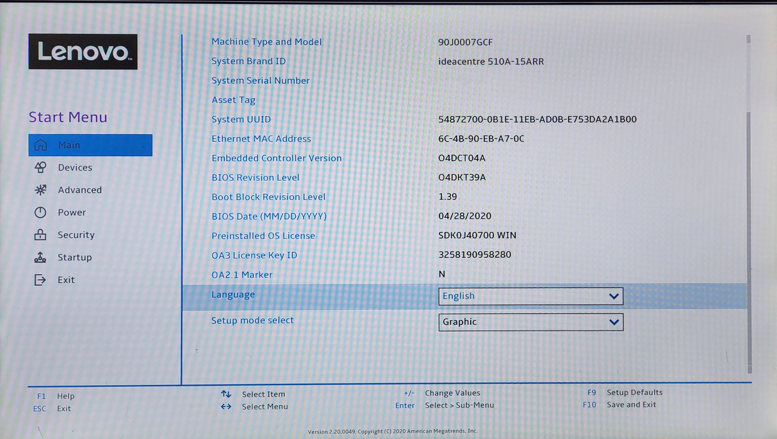Click the Embedded Controller Version label
This screenshot has height=439, width=777.
(277, 159)
